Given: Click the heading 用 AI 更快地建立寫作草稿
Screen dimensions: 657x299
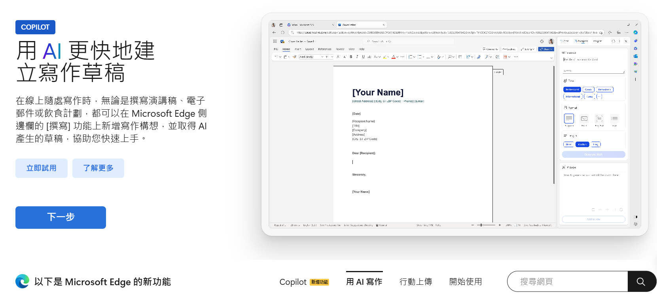Looking at the screenshot, I should click(x=85, y=62).
